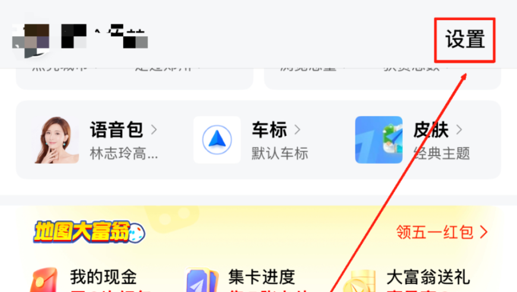Tap the 皮肤 theme thumbnail icon
517x292 pixels.
(x=379, y=140)
